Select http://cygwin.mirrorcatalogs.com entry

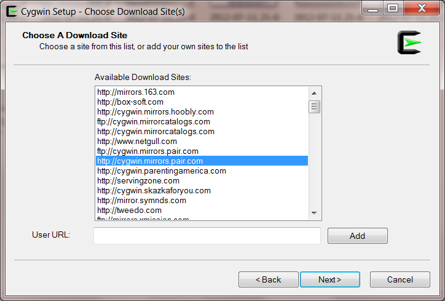(x=202, y=132)
